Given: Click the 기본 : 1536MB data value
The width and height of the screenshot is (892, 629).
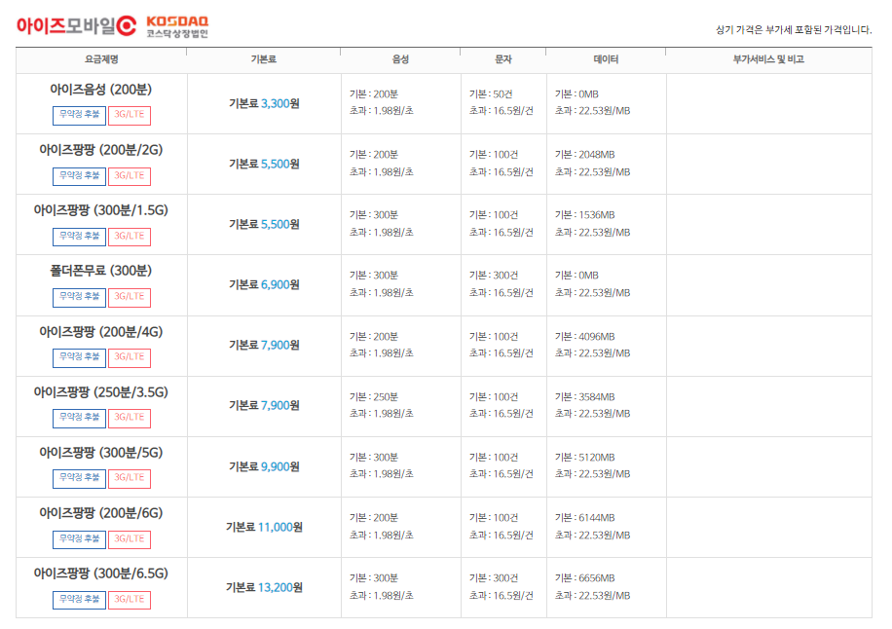Looking at the screenshot, I should coord(585,215).
